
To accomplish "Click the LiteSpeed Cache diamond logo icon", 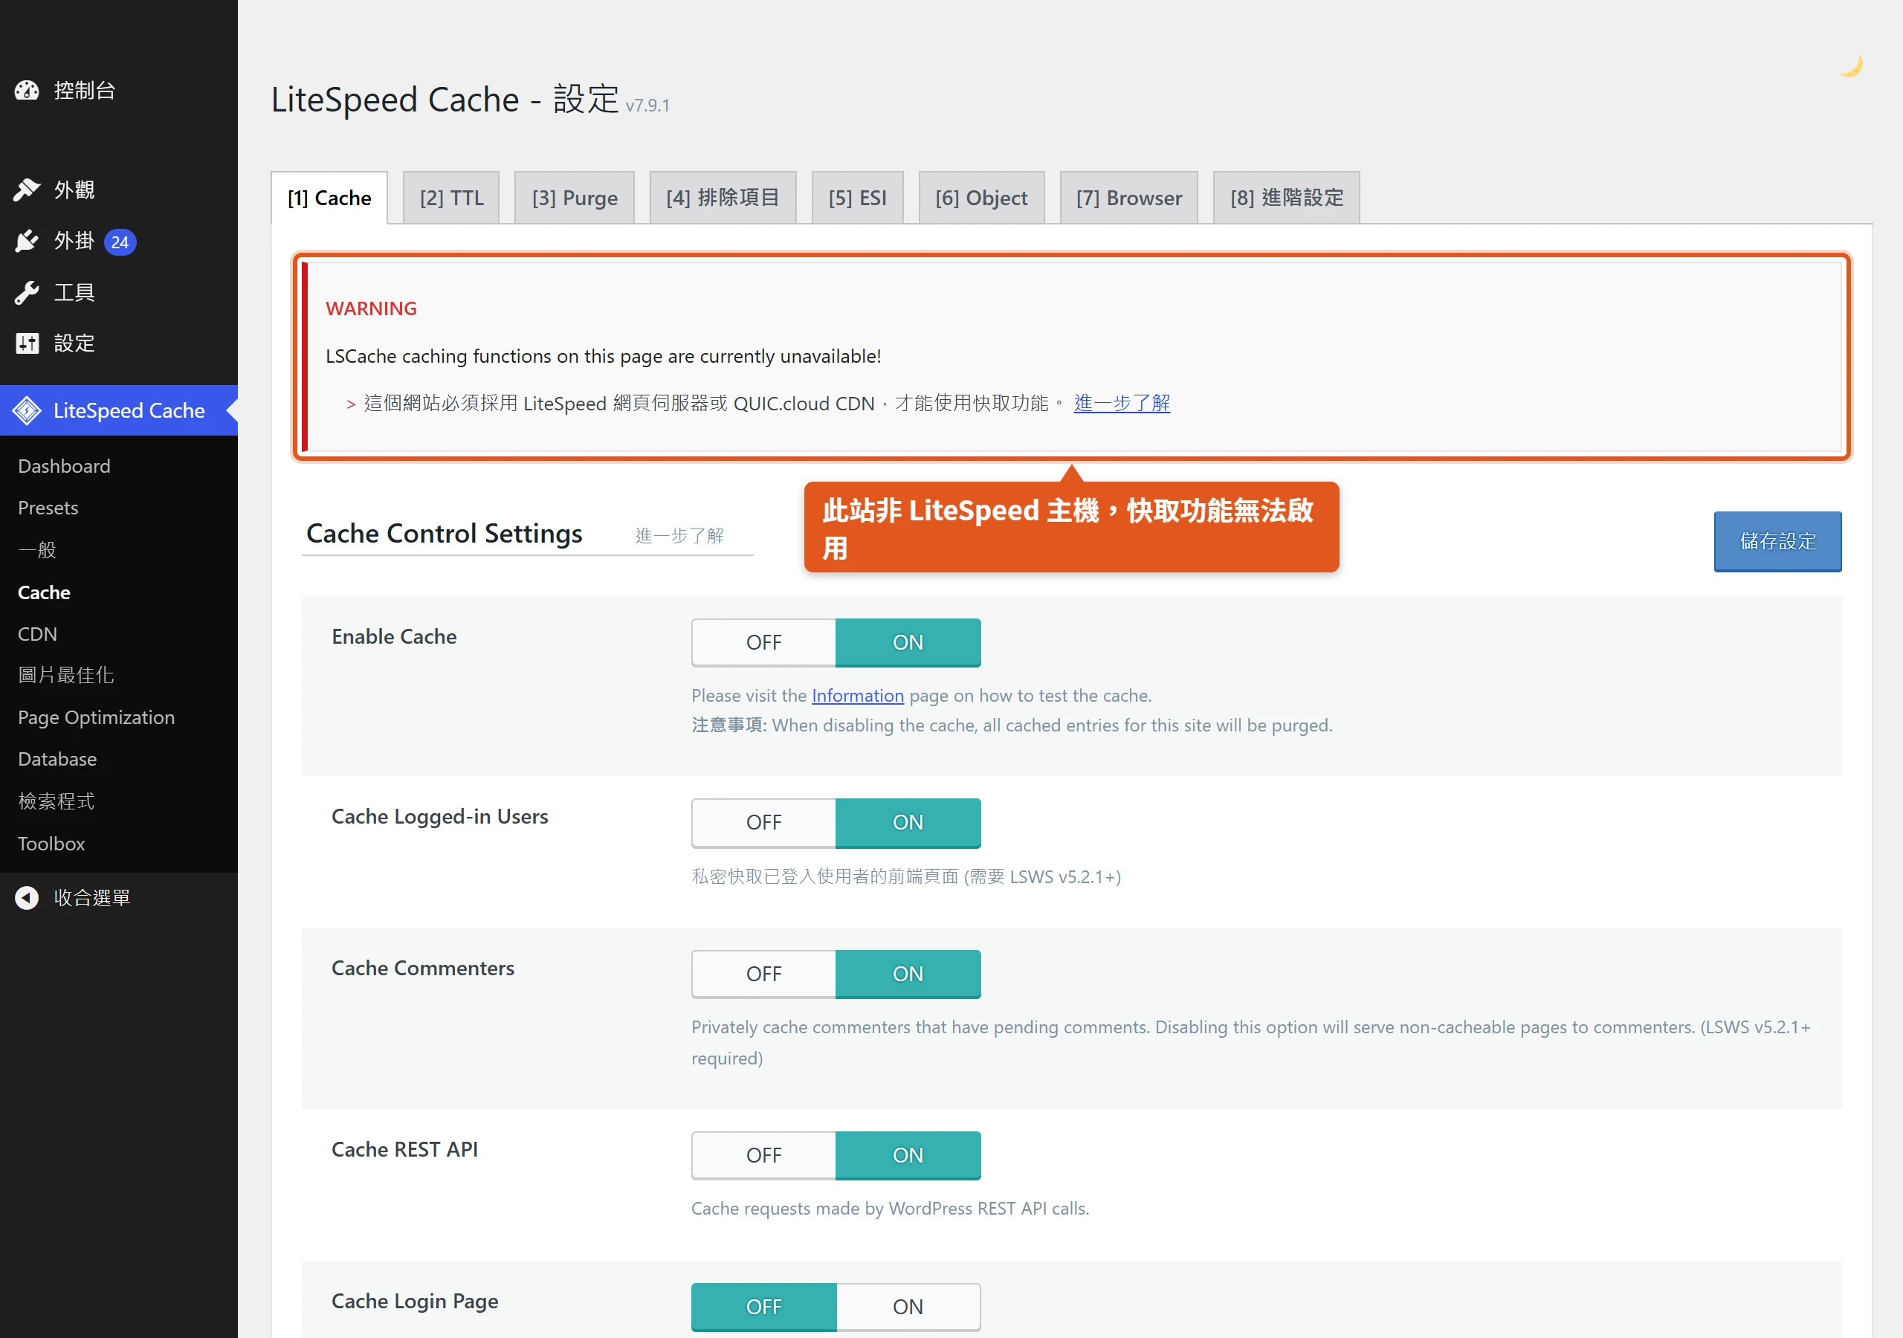I will click(x=27, y=410).
